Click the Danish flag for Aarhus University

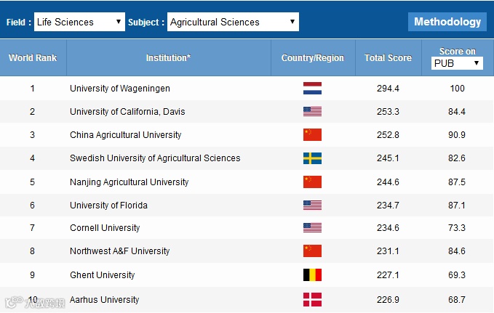312,300
